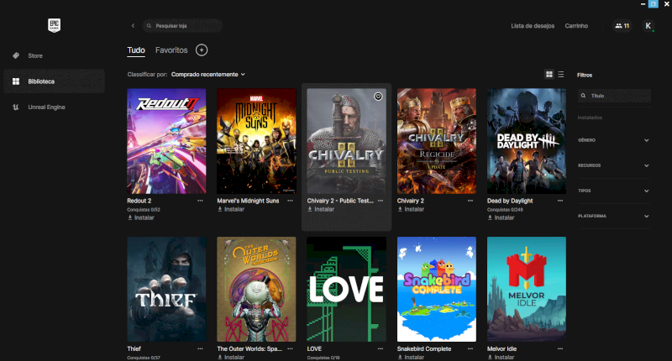Open the options menu for Thief

pos(200,348)
